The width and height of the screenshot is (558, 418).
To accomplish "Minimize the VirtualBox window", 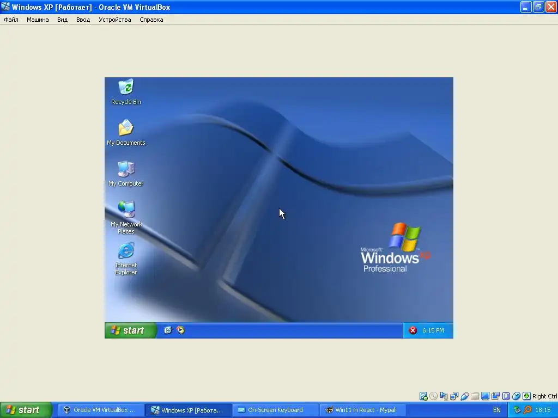I will pos(526,7).
